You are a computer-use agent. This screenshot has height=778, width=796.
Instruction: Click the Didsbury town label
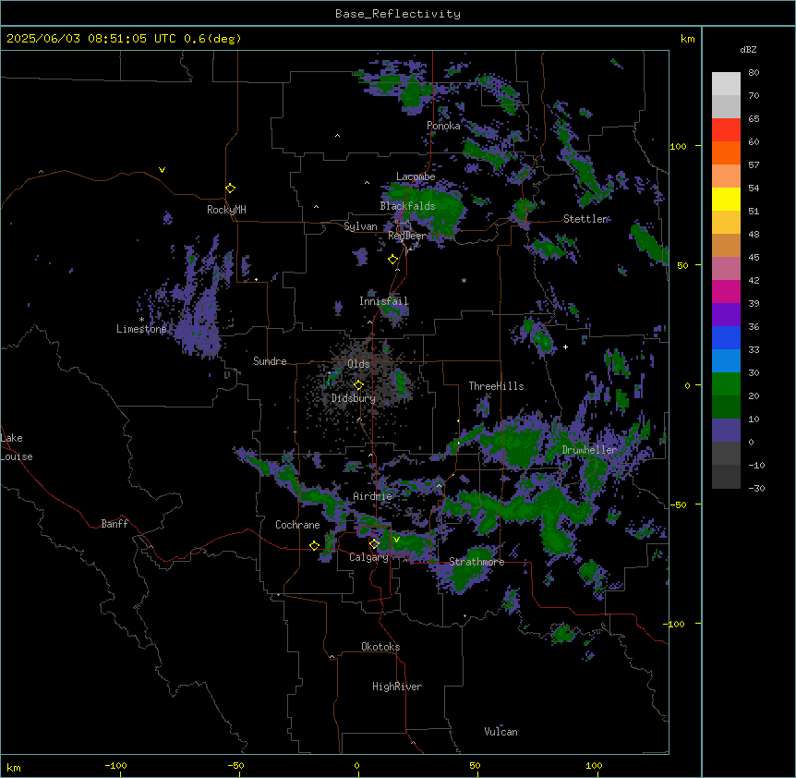click(354, 398)
